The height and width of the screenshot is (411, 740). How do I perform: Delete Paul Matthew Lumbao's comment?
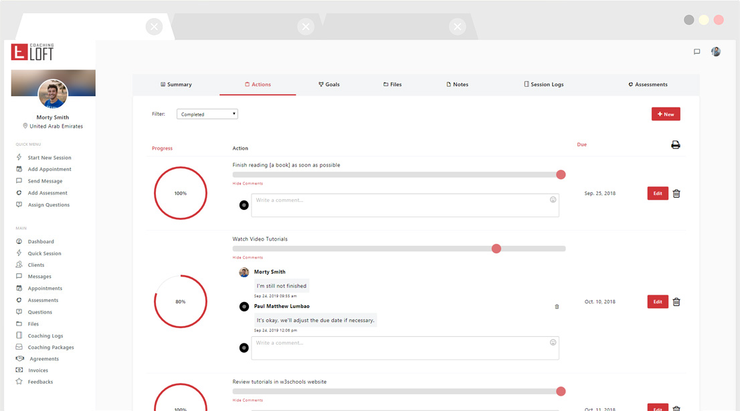tap(557, 307)
